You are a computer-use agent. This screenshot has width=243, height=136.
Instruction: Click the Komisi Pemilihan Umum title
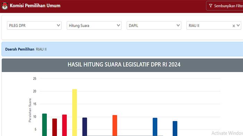coord(35,6)
